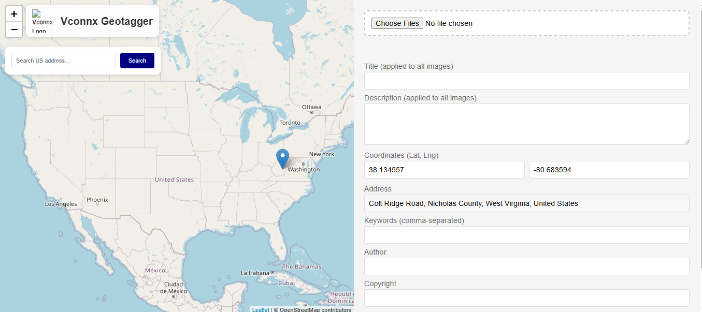702x312 pixels.
Task: Select the latitude field showing 38.134557
Action: (x=445, y=170)
